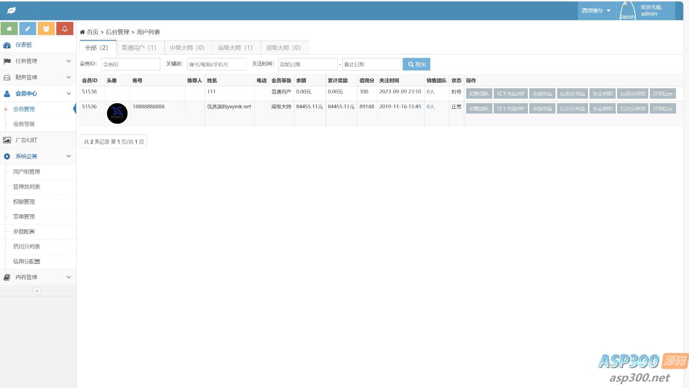Collapse the 会员中心 menu chevron
The image size is (689, 388).
[x=69, y=94]
